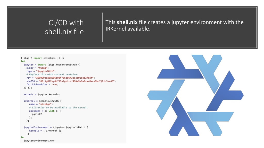Click the "ggplot2" package entry

coord(37,114)
